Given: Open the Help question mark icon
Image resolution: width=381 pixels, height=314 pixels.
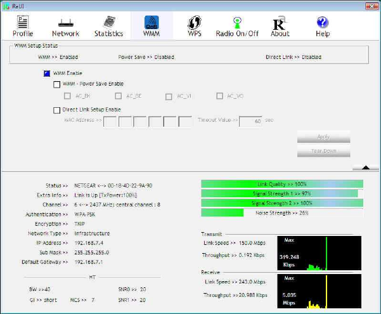Looking at the screenshot, I should pos(323,22).
